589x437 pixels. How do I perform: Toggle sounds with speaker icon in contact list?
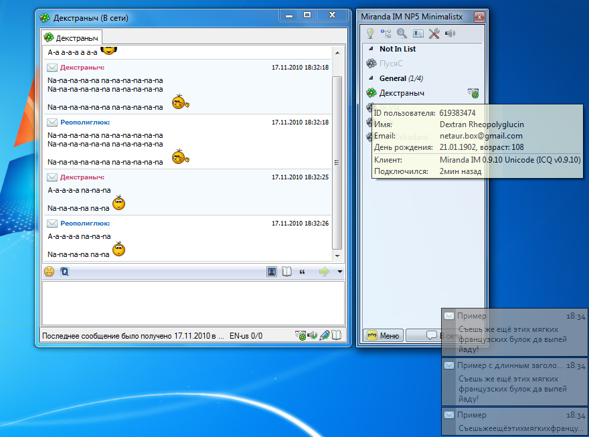pyautogui.click(x=450, y=33)
